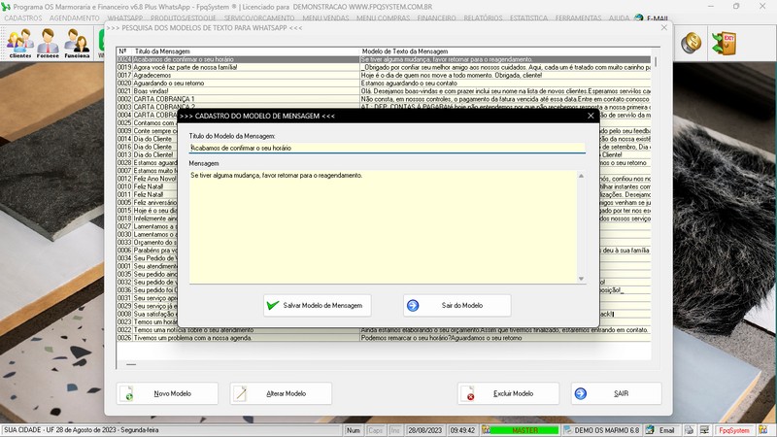
Task: Click the green arrow Exit door icon
Action: click(x=724, y=44)
